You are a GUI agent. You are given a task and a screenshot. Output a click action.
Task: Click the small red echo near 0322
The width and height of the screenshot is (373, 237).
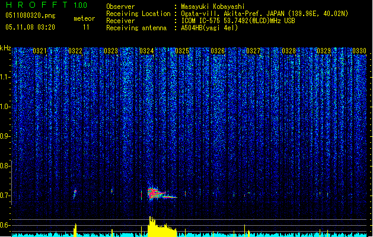click(x=75, y=193)
